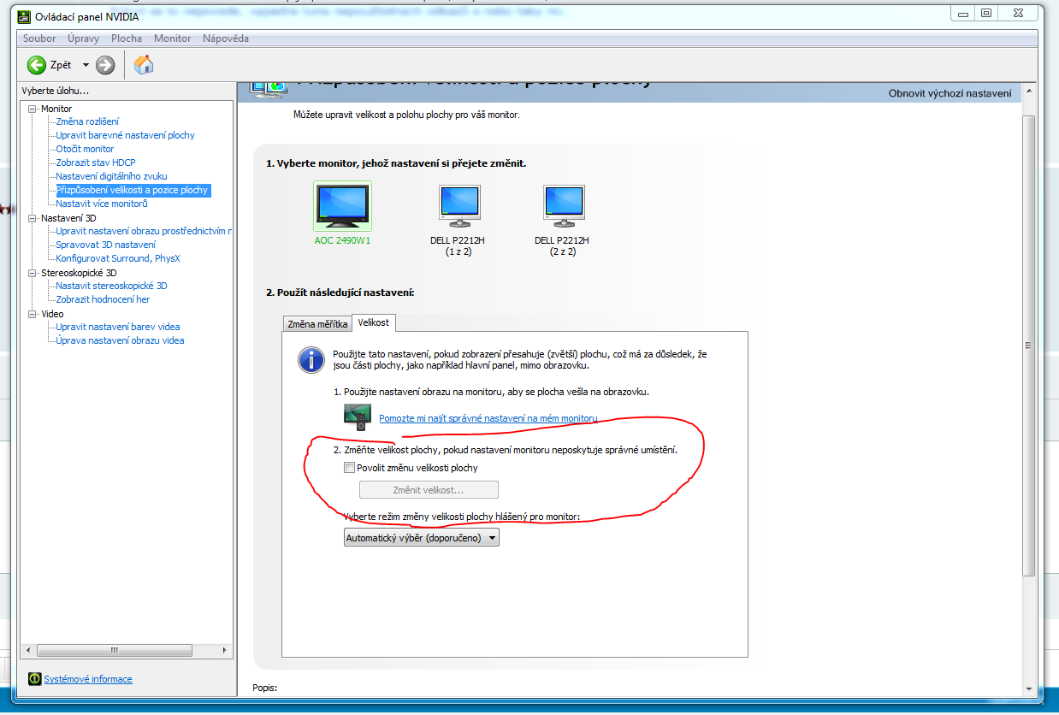
Task: Click the task tree horizontal scrollbar
Action: tap(115, 651)
